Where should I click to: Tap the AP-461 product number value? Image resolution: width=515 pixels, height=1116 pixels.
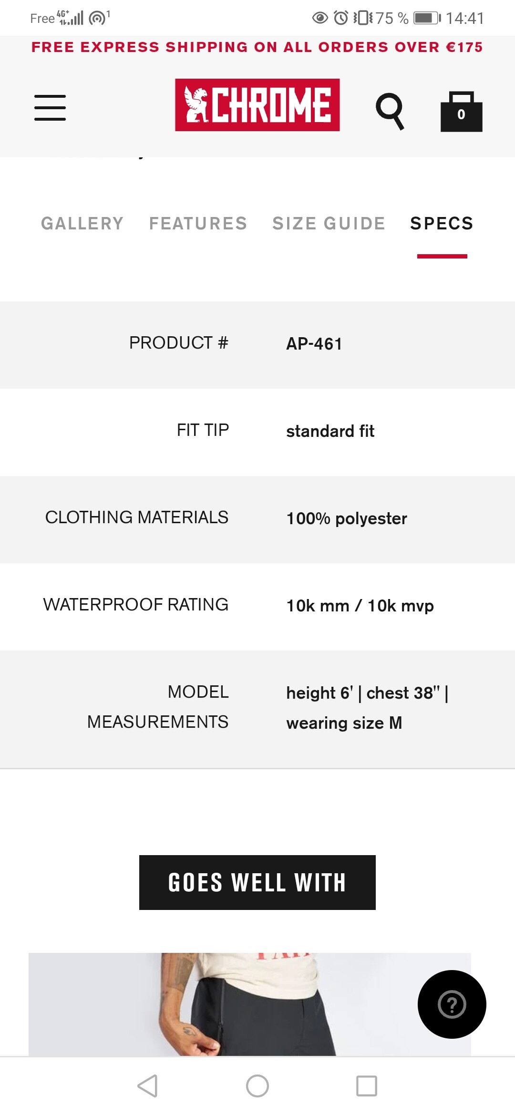click(x=314, y=344)
